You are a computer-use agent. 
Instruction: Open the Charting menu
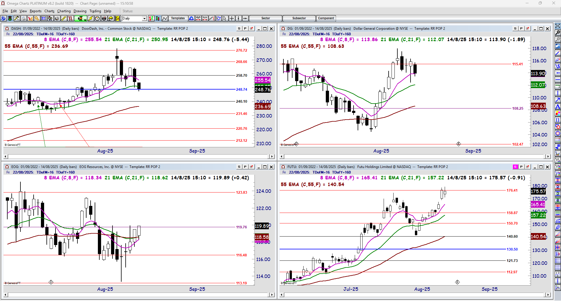[x=64, y=11]
